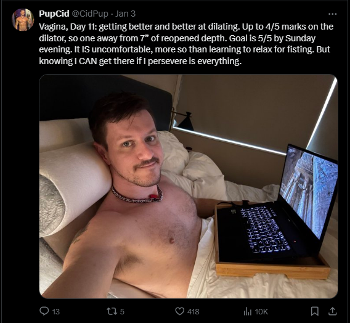Click the repost count 5
This screenshot has width=350, height=323.
tap(122, 311)
